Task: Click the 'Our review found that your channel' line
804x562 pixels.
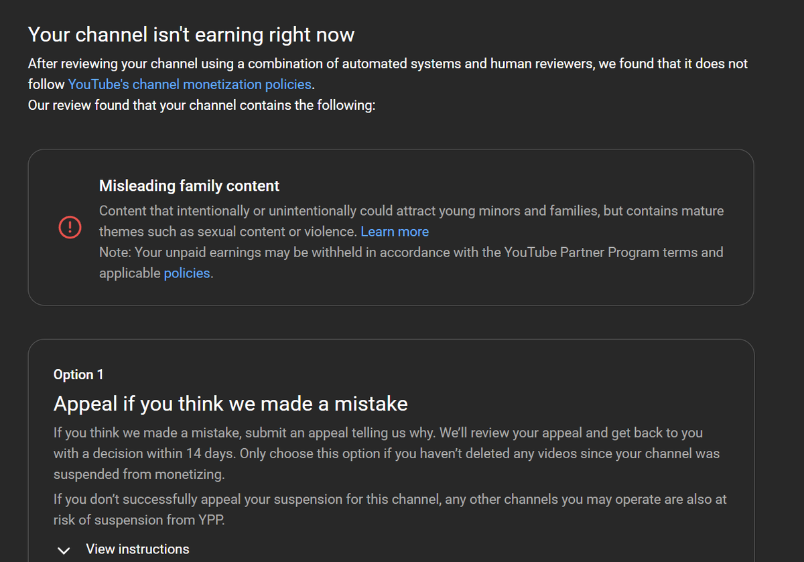Action: tap(202, 105)
